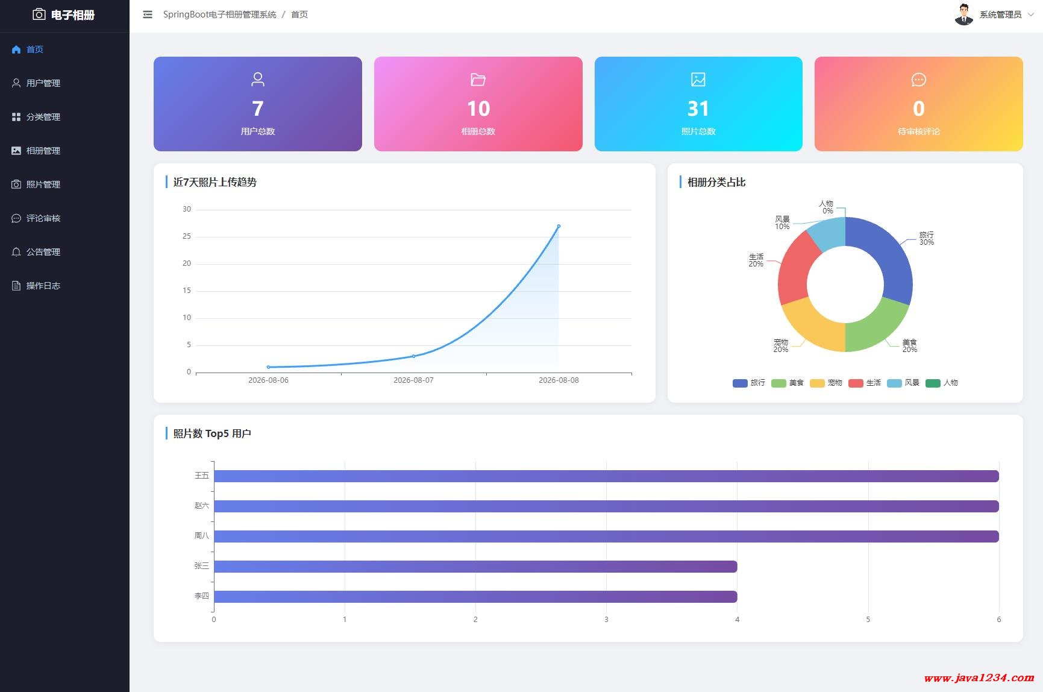The width and height of the screenshot is (1043, 692).
Task: Open the 用户总数 statistics card
Action: pos(258,104)
